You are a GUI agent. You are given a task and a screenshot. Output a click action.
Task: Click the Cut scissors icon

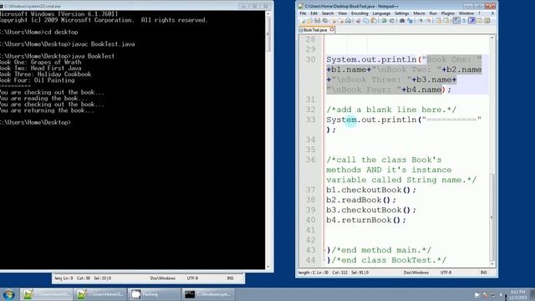point(359,21)
